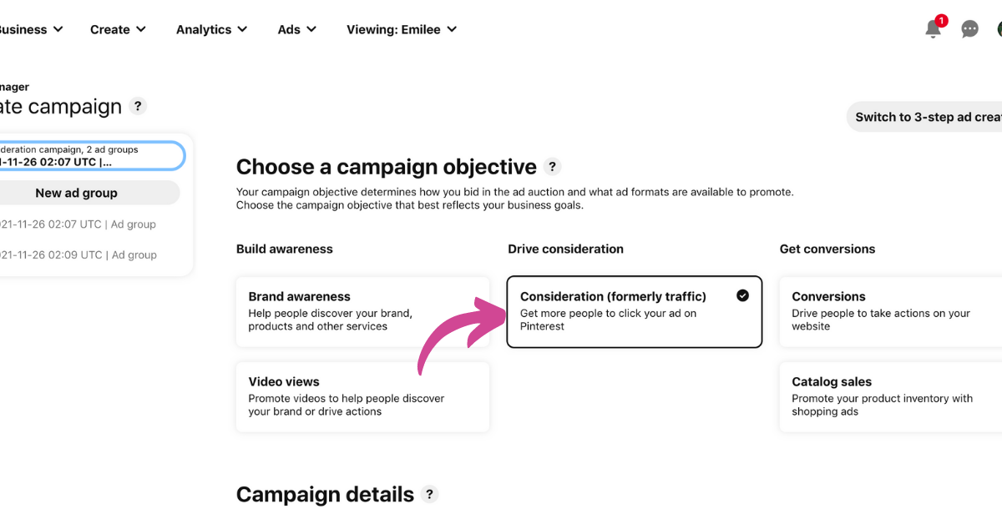
Task: Open the Viewing: Emilee account switcher
Action: 402,29
